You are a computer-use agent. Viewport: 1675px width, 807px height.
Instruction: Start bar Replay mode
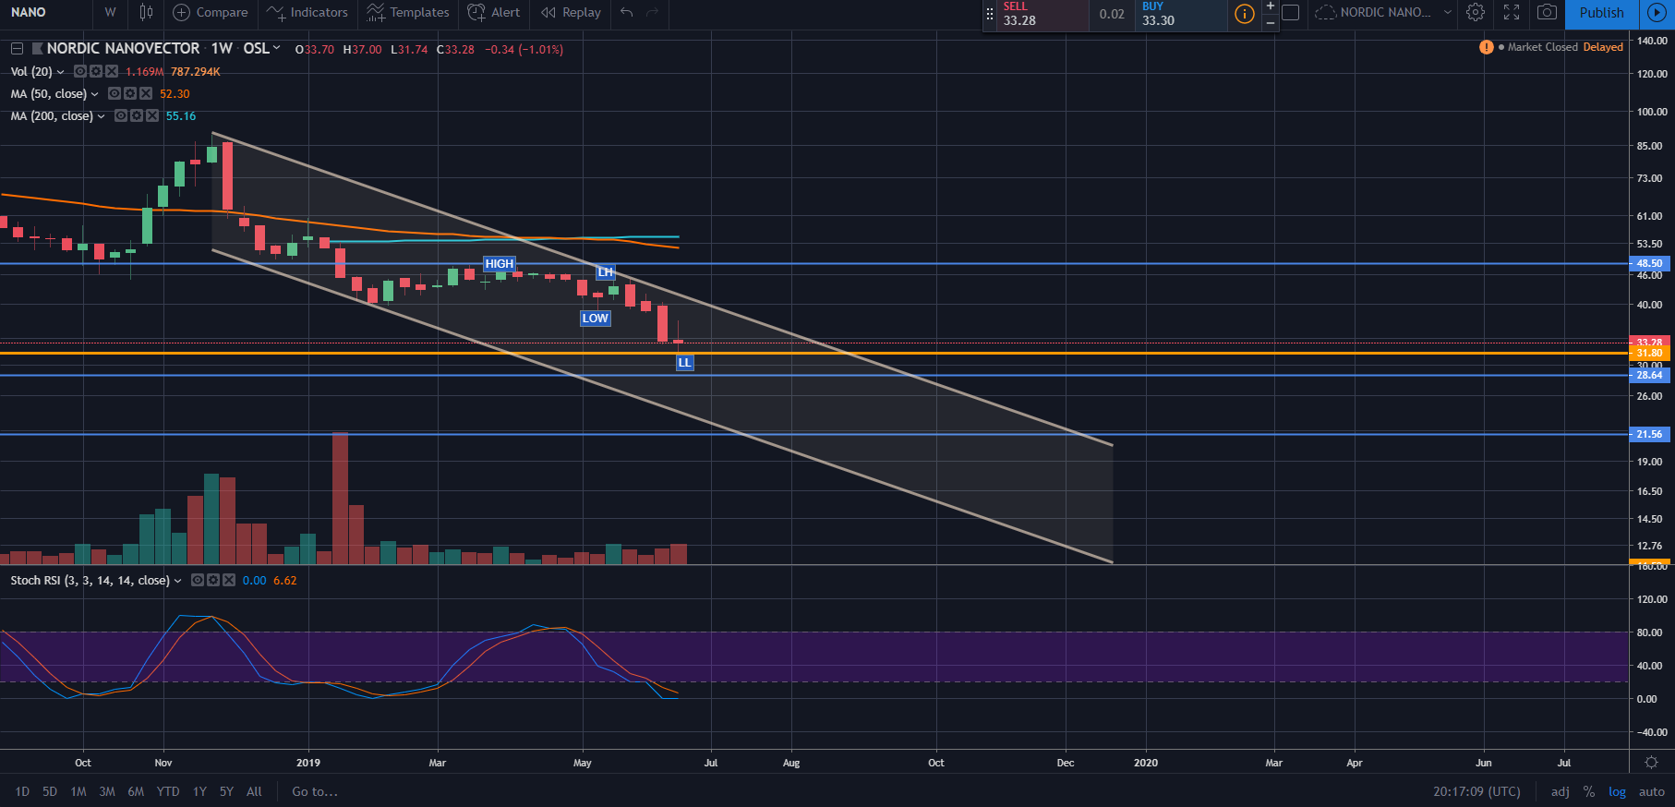click(571, 12)
